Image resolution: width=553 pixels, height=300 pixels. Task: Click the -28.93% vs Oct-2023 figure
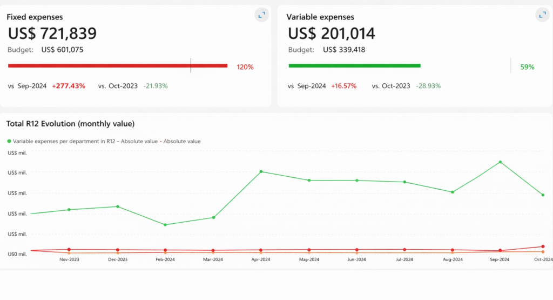(428, 86)
